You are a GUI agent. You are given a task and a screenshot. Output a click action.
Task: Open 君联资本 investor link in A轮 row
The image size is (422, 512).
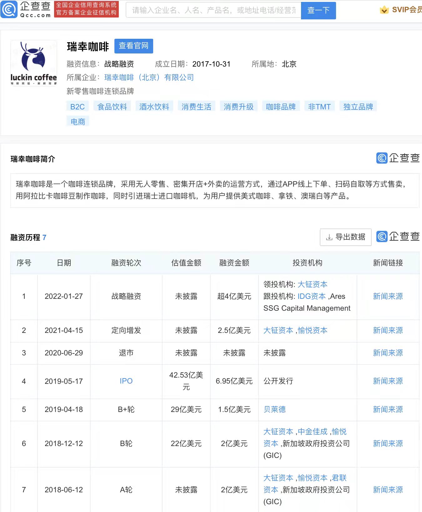339,478
